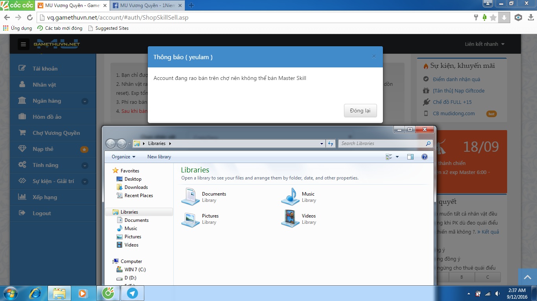This screenshot has width=537, height=301.
Task: Click the Đóng lại button in dialog
Action: coord(360,111)
